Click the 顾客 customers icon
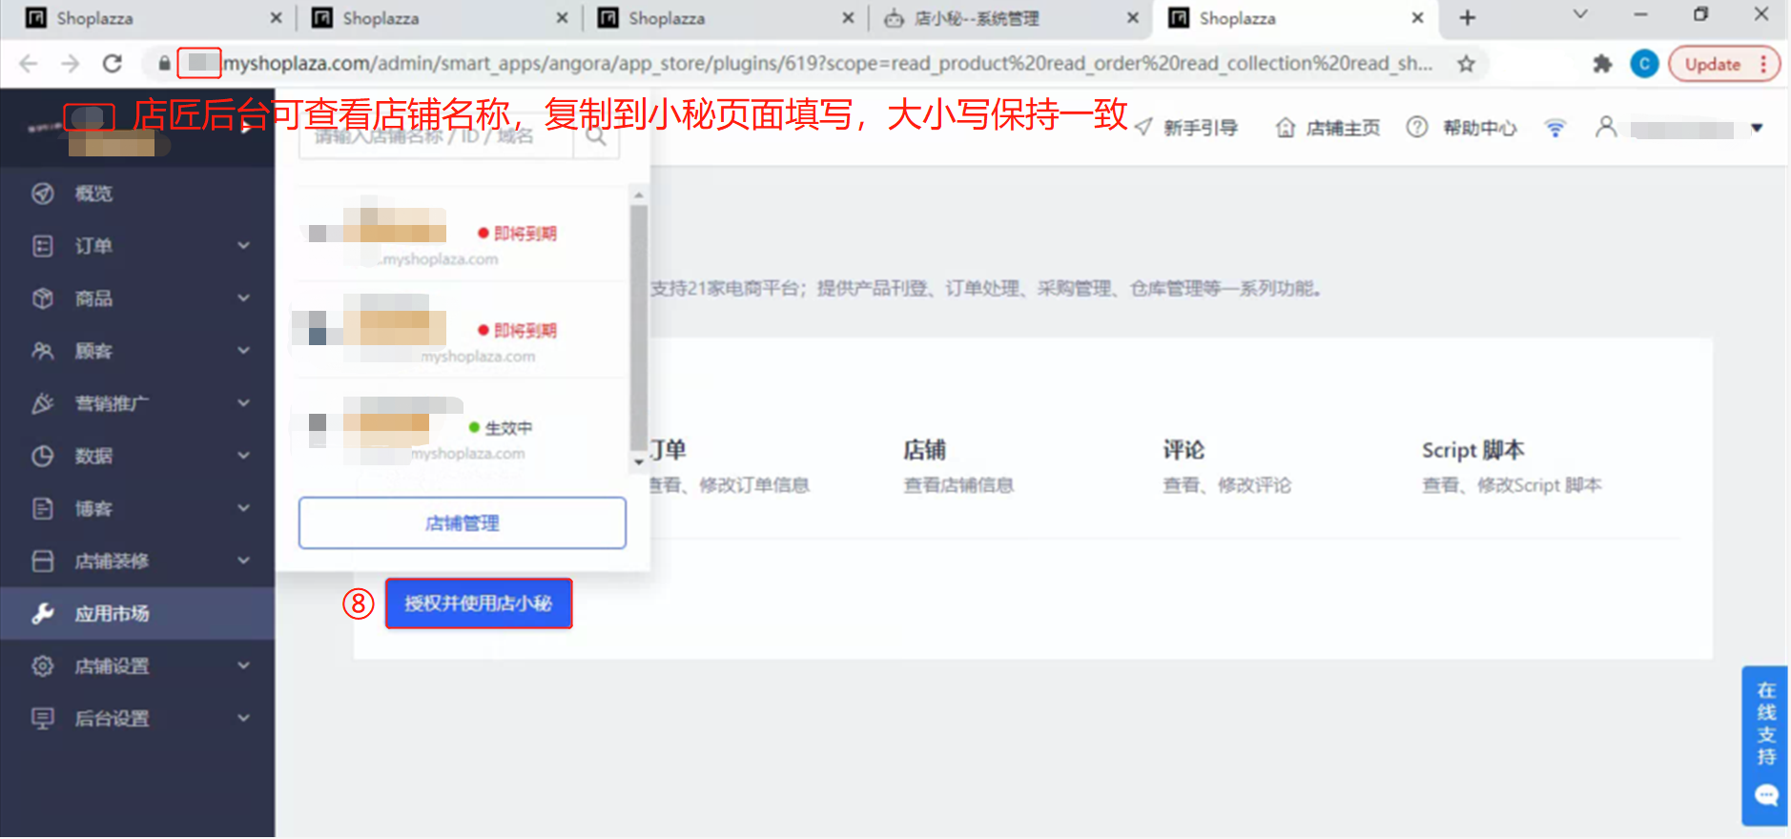 [x=43, y=351]
